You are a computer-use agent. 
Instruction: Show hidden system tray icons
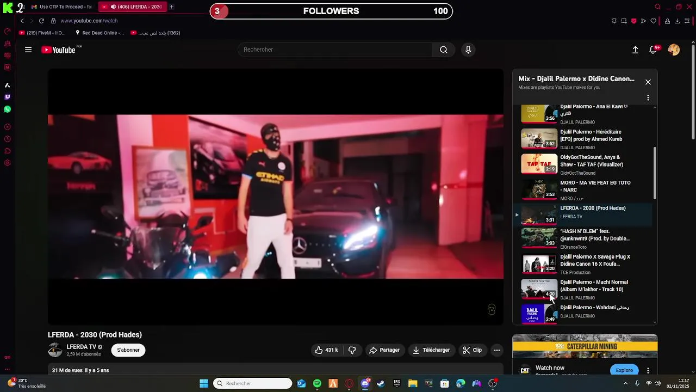pyautogui.click(x=626, y=383)
